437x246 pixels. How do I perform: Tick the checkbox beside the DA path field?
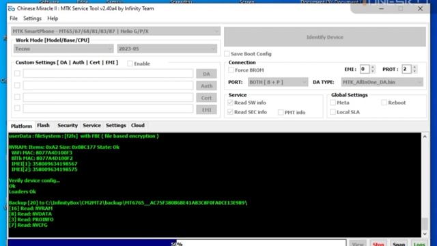(17, 73)
